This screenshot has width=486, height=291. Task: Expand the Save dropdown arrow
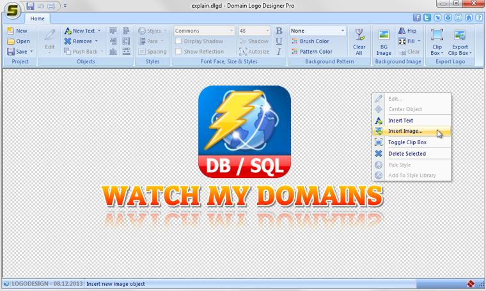31,51
